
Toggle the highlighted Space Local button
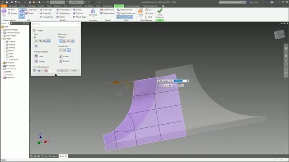coord(69,50)
